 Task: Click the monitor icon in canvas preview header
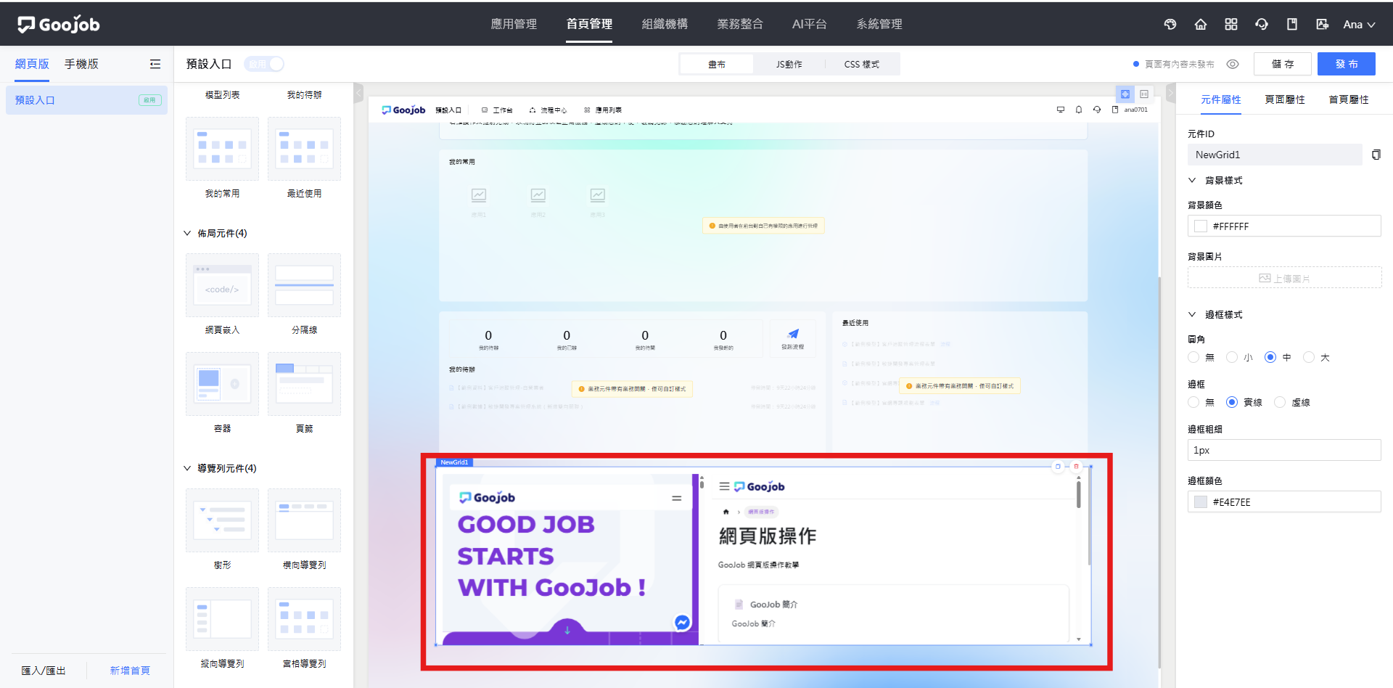tap(1061, 110)
